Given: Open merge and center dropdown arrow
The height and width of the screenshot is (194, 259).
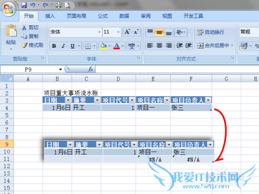Looking at the screenshot, I should 232,46.
